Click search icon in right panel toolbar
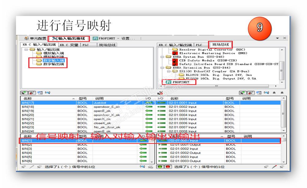Image resolution: width=307 pixels, height=188 pixels. coord(266,93)
